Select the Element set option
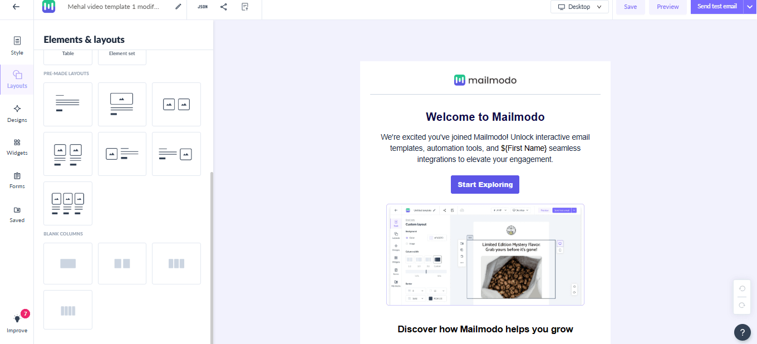757x344 pixels. (x=122, y=56)
